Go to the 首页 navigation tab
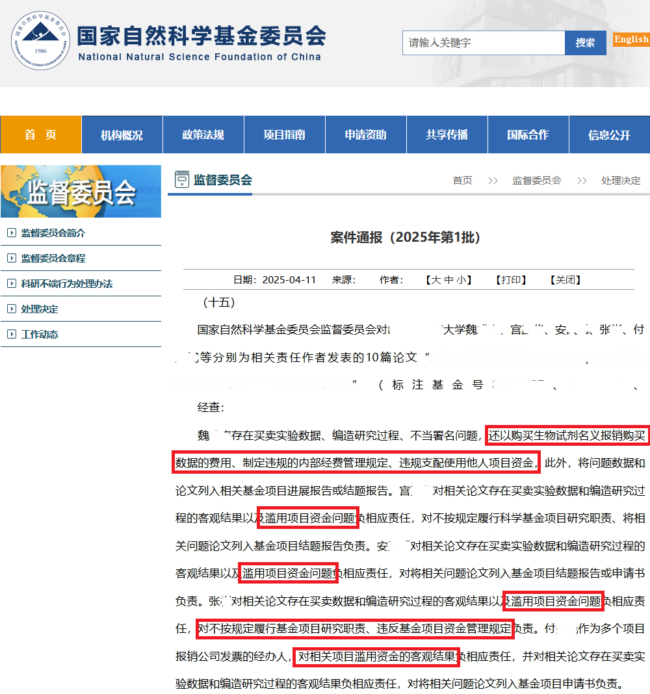The width and height of the screenshot is (650, 694). coord(41,135)
